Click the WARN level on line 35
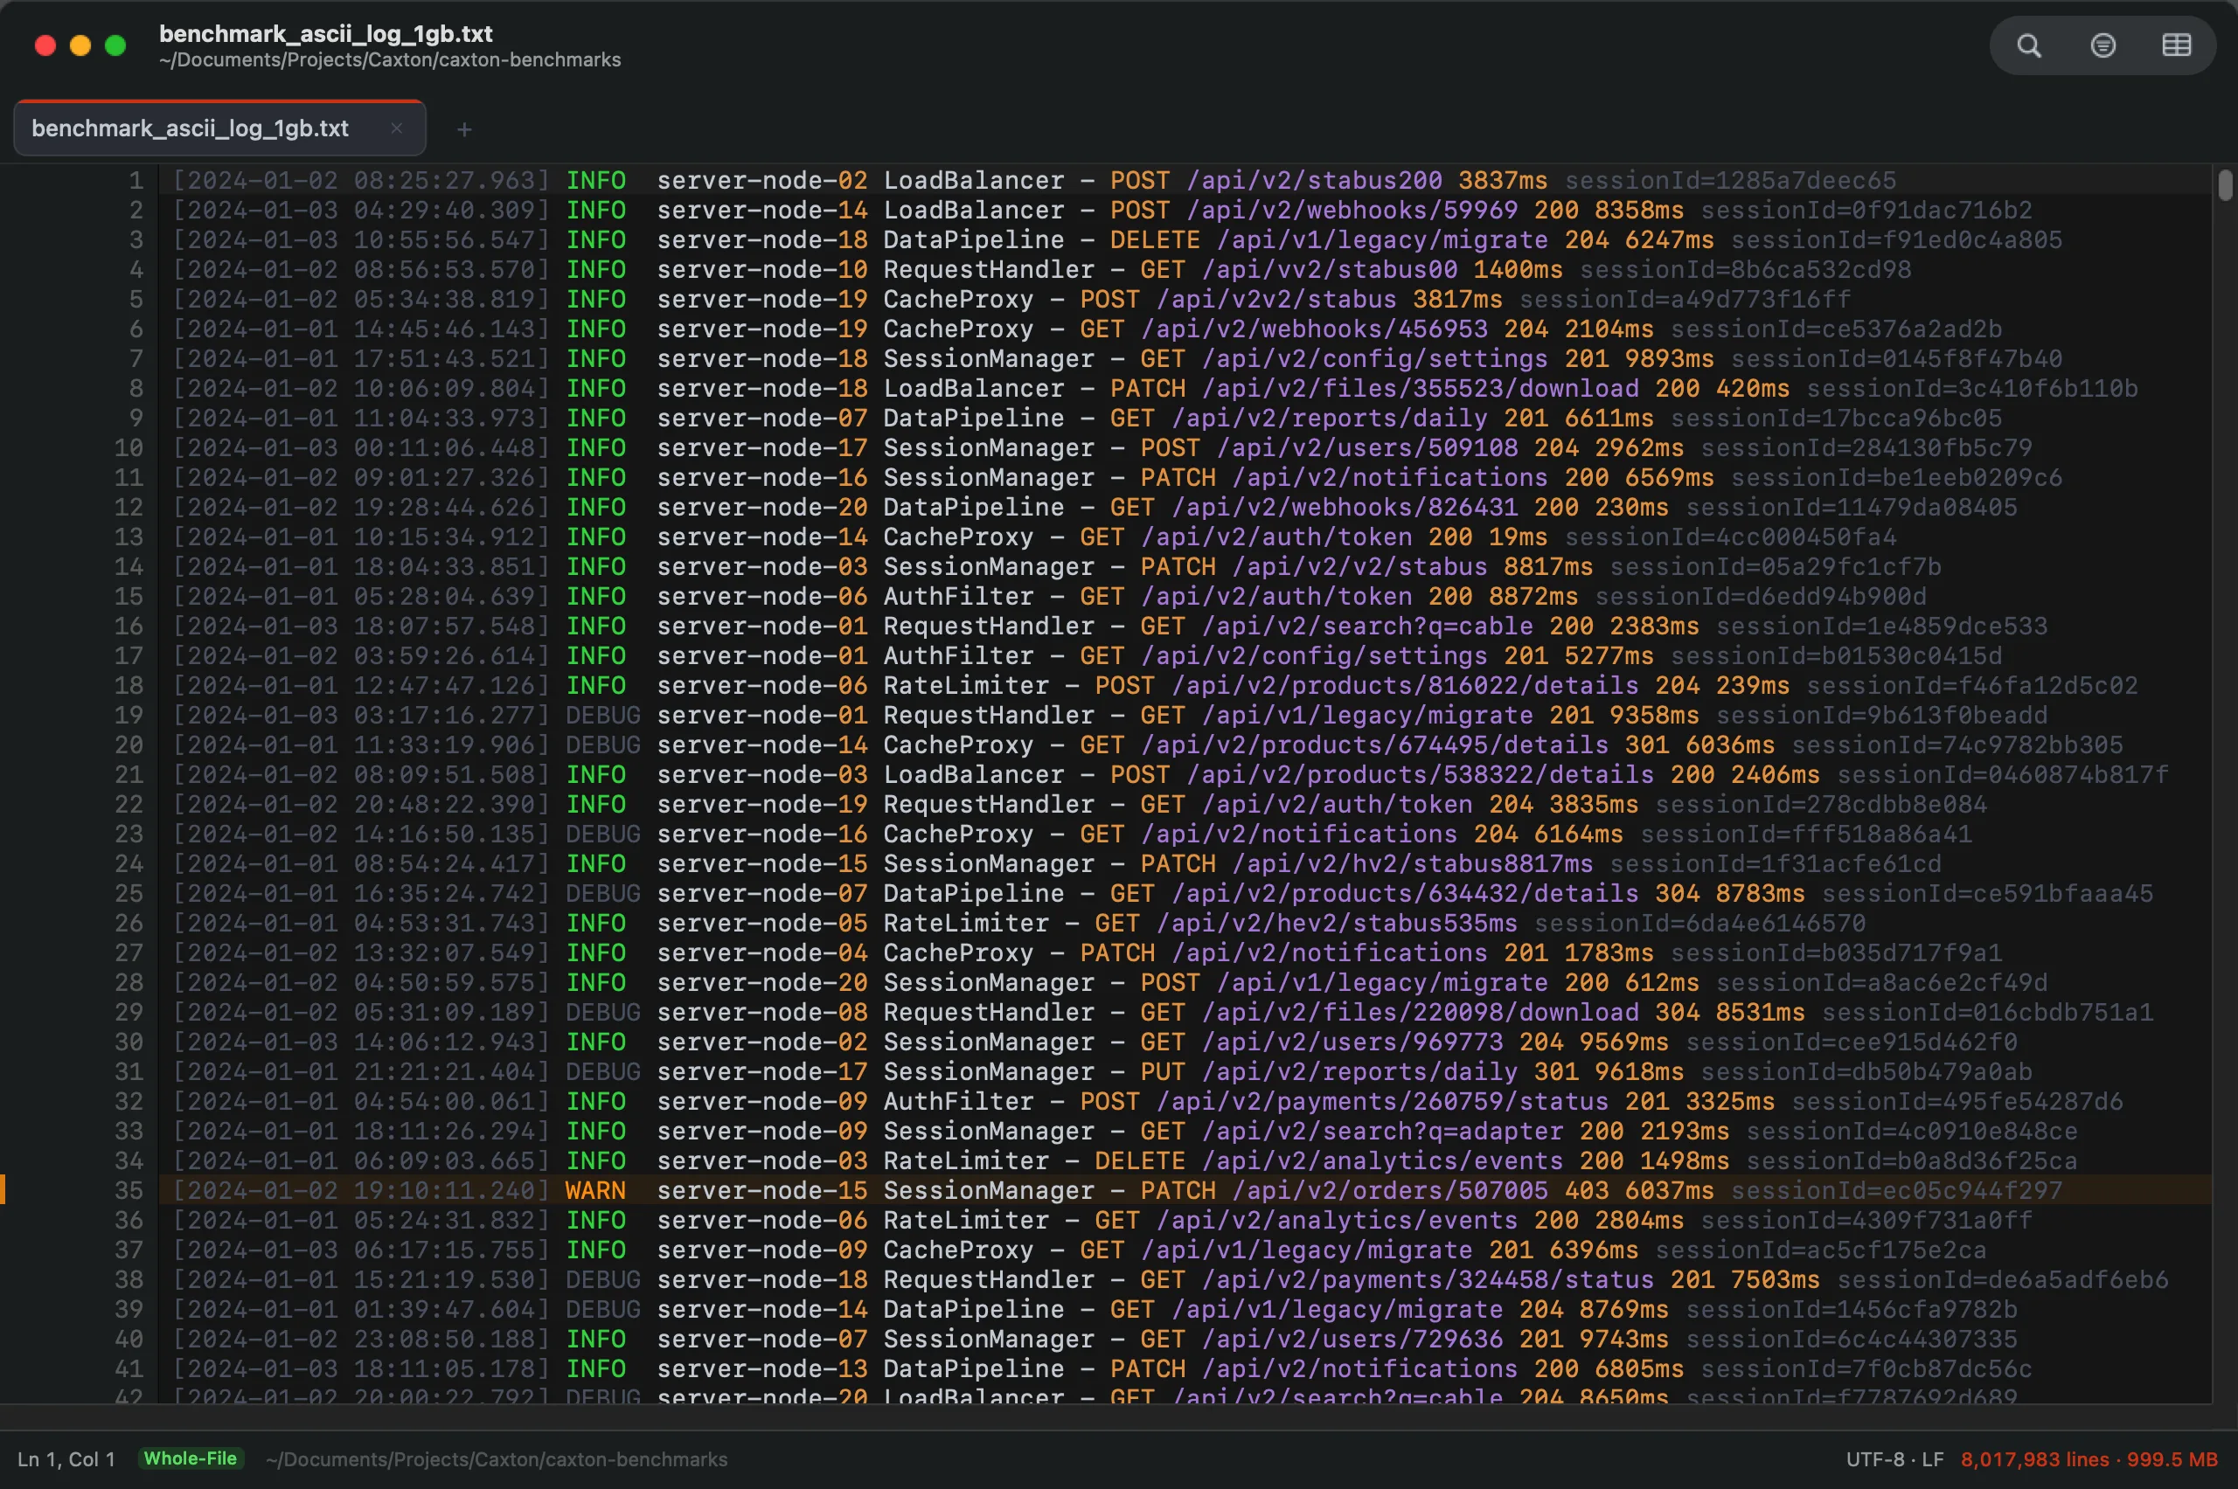Viewport: 2238px width, 1489px height. point(595,1190)
